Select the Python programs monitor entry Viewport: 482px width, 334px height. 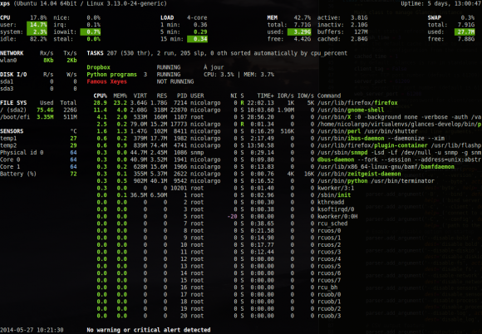coord(111,74)
